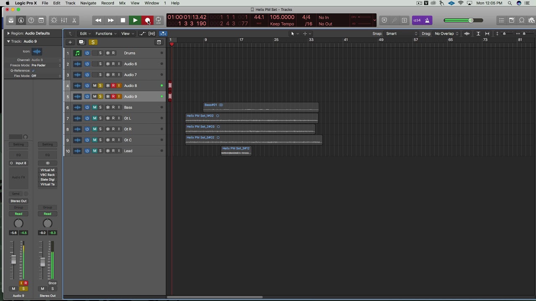Open the List Editors icon

click(x=502, y=20)
